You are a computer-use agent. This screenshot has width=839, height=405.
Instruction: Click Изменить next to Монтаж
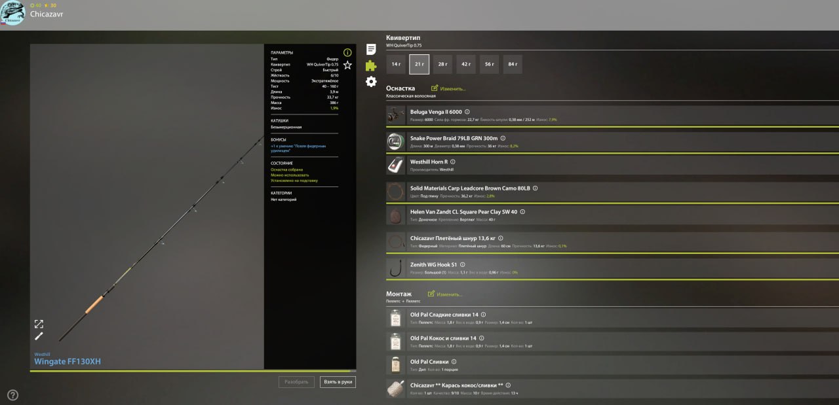(x=445, y=294)
